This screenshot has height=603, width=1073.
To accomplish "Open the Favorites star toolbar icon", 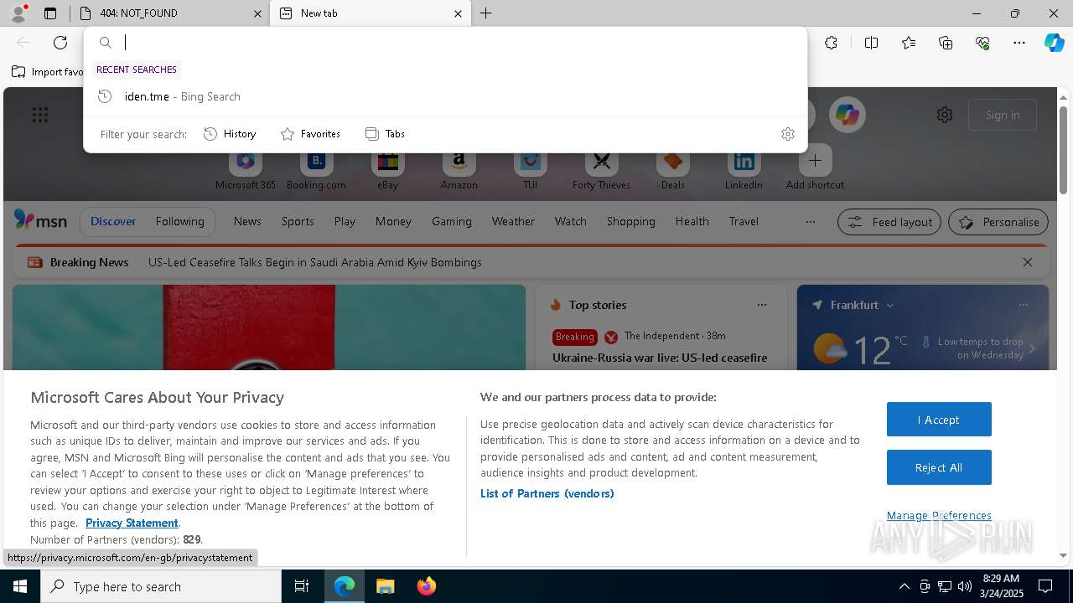I will pyautogui.click(x=909, y=43).
